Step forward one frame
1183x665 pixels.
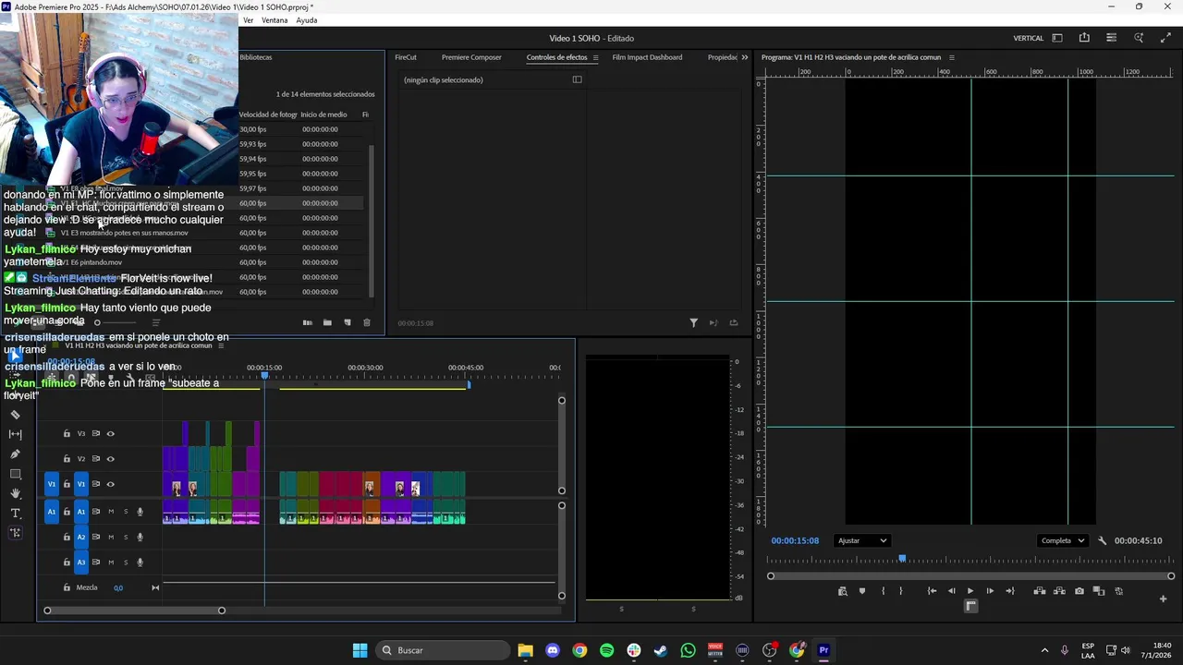(990, 591)
